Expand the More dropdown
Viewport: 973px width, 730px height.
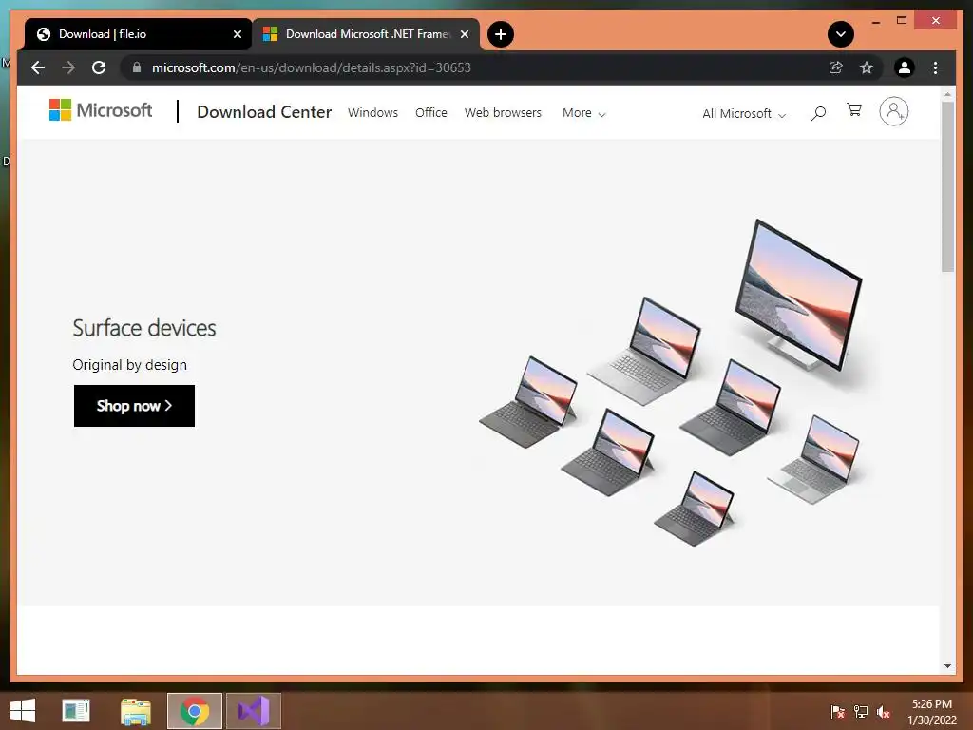(584, 113)
